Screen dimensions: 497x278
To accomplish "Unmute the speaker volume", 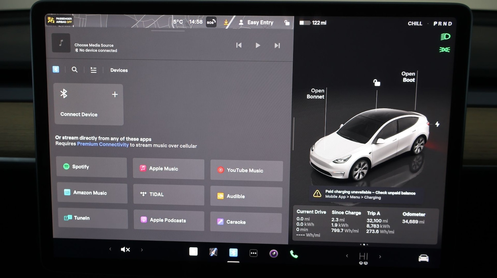I will click(x=125, y=249).
